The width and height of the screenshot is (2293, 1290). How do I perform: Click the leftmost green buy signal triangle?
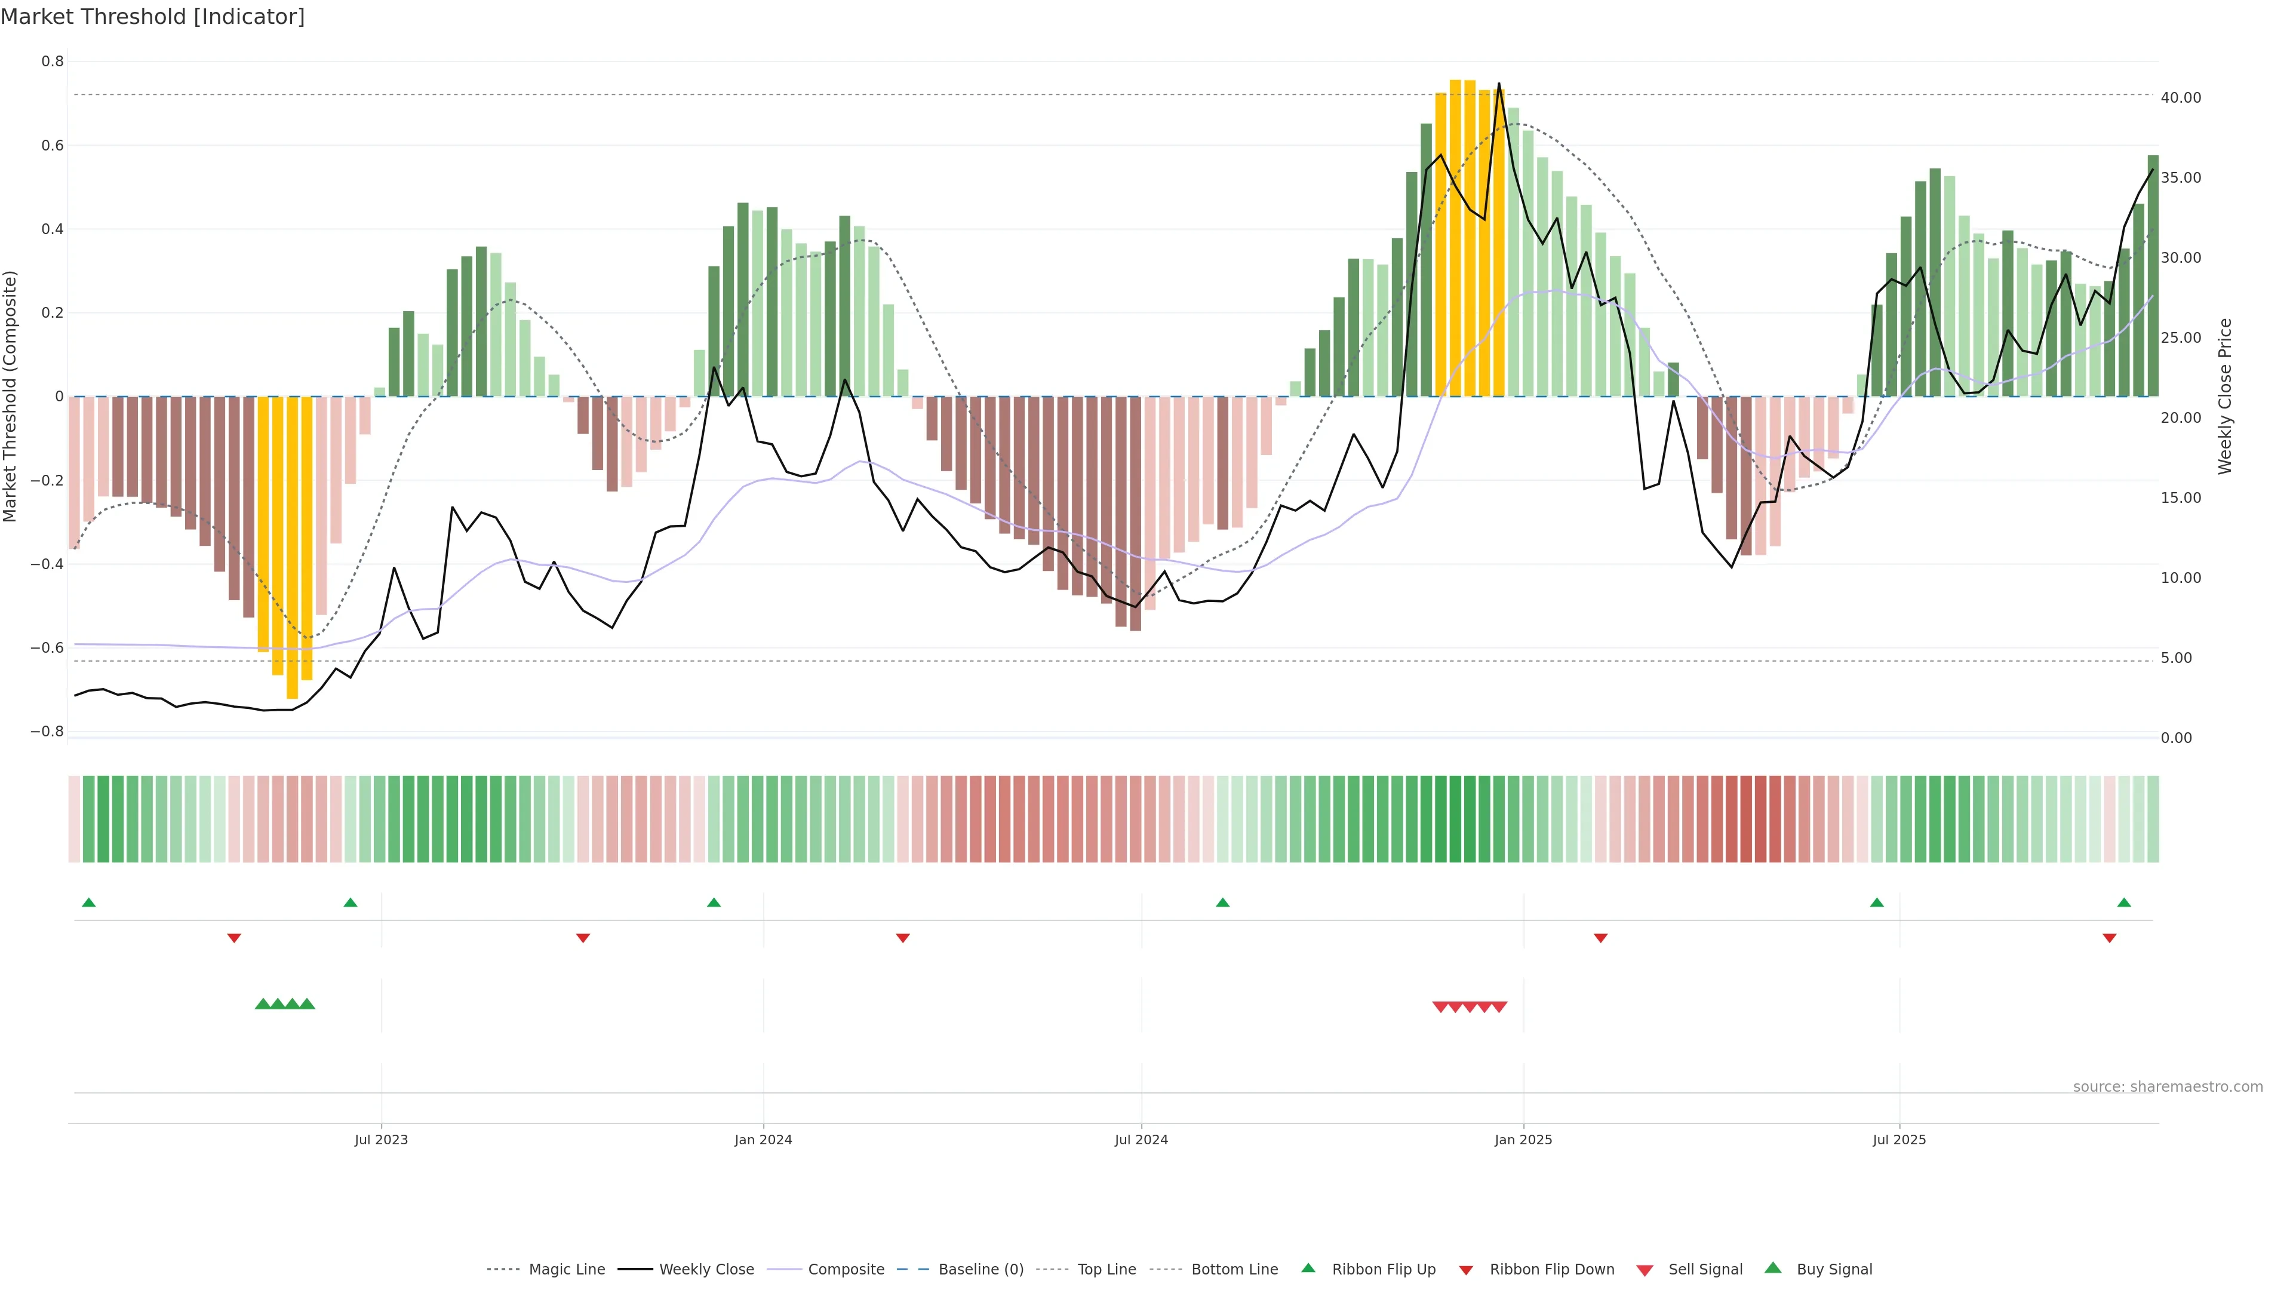point(263,1004)
